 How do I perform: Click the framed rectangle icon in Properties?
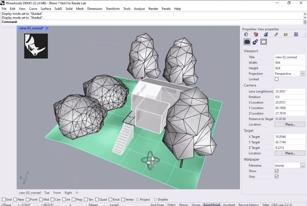(x=264, y=42)
